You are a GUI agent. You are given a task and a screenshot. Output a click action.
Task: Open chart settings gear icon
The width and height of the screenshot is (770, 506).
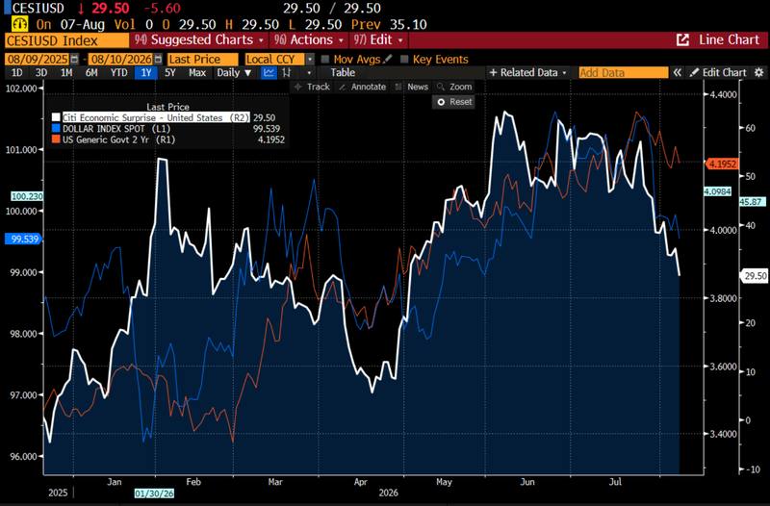758,73
